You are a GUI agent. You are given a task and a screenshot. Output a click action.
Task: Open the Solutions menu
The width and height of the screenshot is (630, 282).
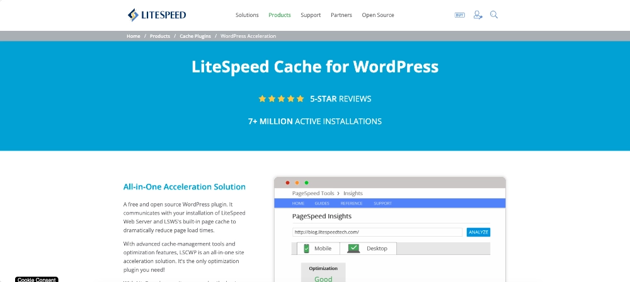(x=247, y=15)
